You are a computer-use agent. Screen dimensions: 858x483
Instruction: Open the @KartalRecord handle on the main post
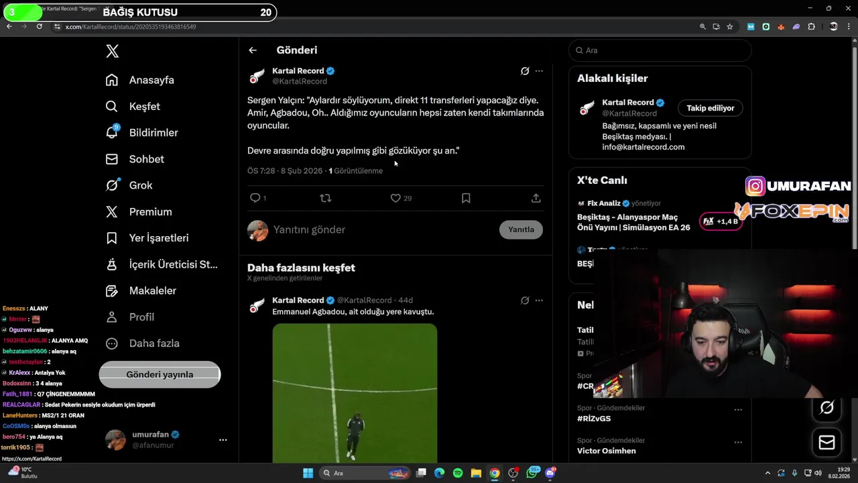300,81
